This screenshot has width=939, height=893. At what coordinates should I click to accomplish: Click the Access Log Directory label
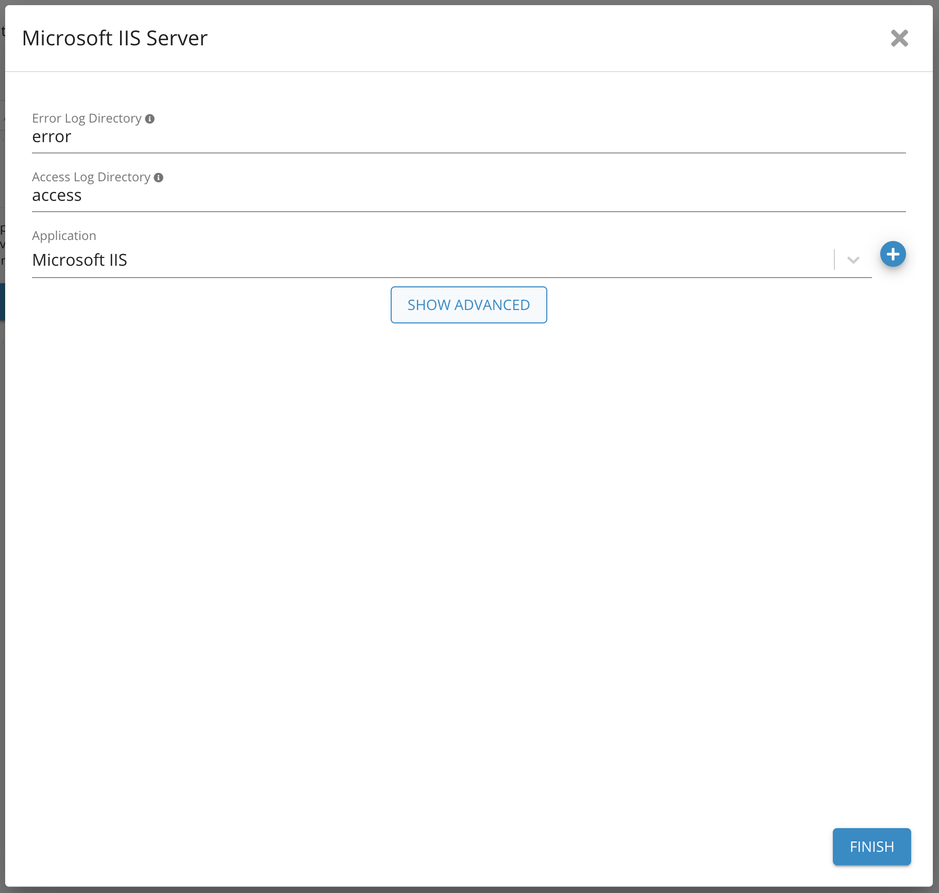click(x=91, y=177)
